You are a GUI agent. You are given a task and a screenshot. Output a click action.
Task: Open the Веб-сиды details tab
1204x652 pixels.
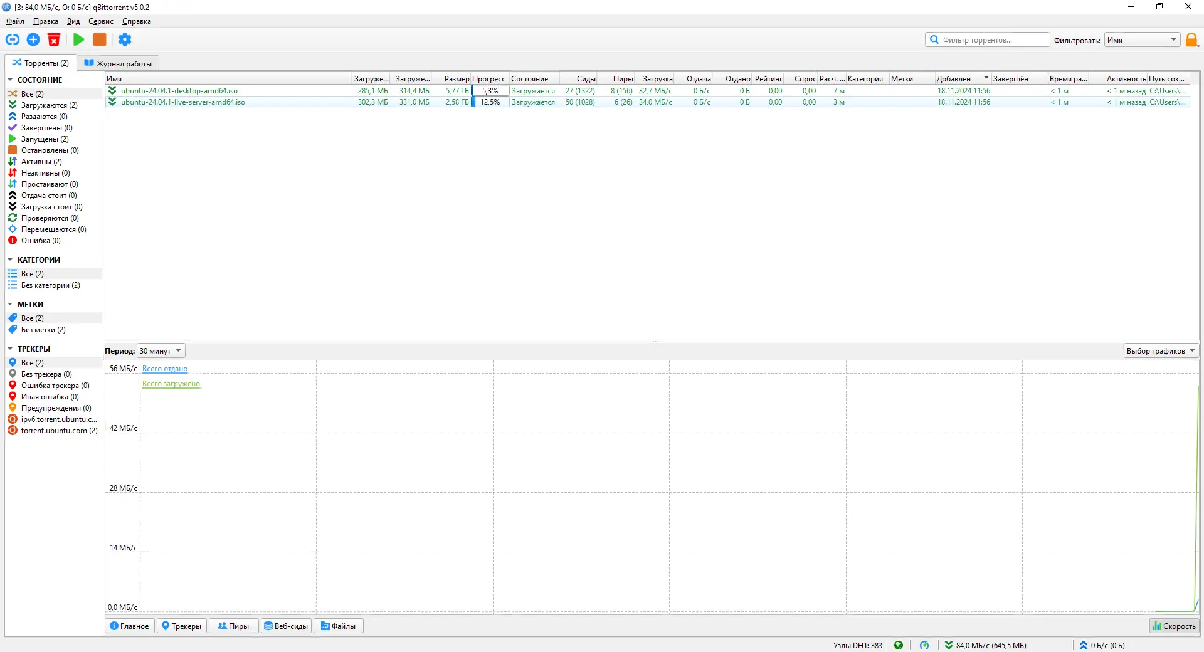coord(286,626)
